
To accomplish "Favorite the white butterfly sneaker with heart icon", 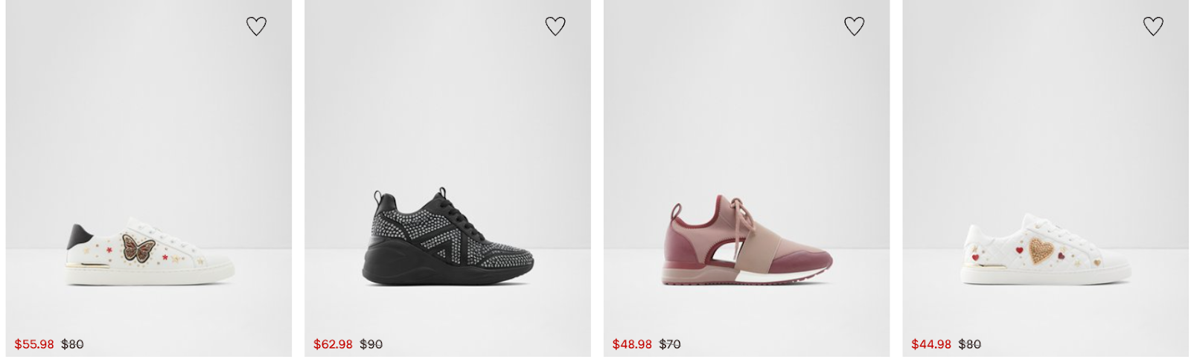I will pos(256,26).
